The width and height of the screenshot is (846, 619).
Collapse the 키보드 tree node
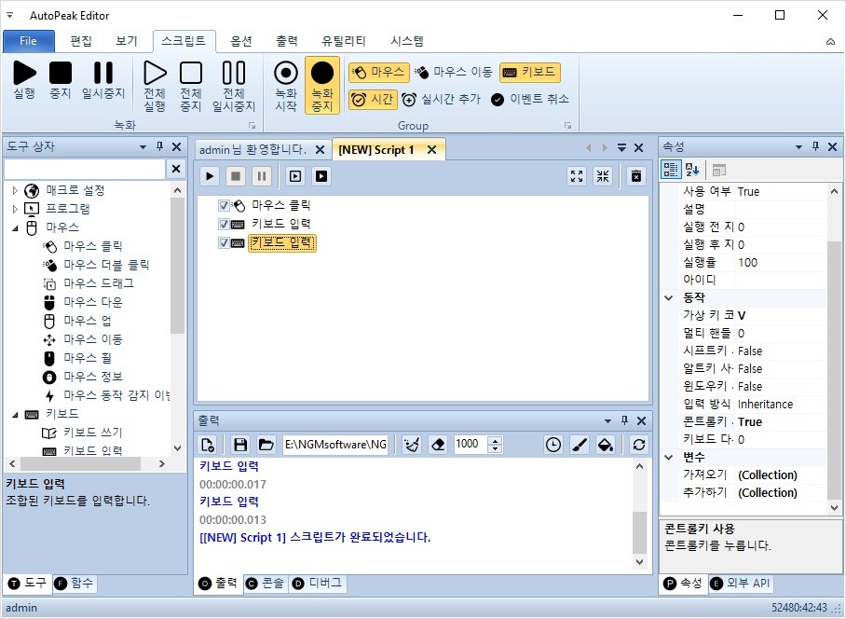pyautogui.click(x=15, y=415)
